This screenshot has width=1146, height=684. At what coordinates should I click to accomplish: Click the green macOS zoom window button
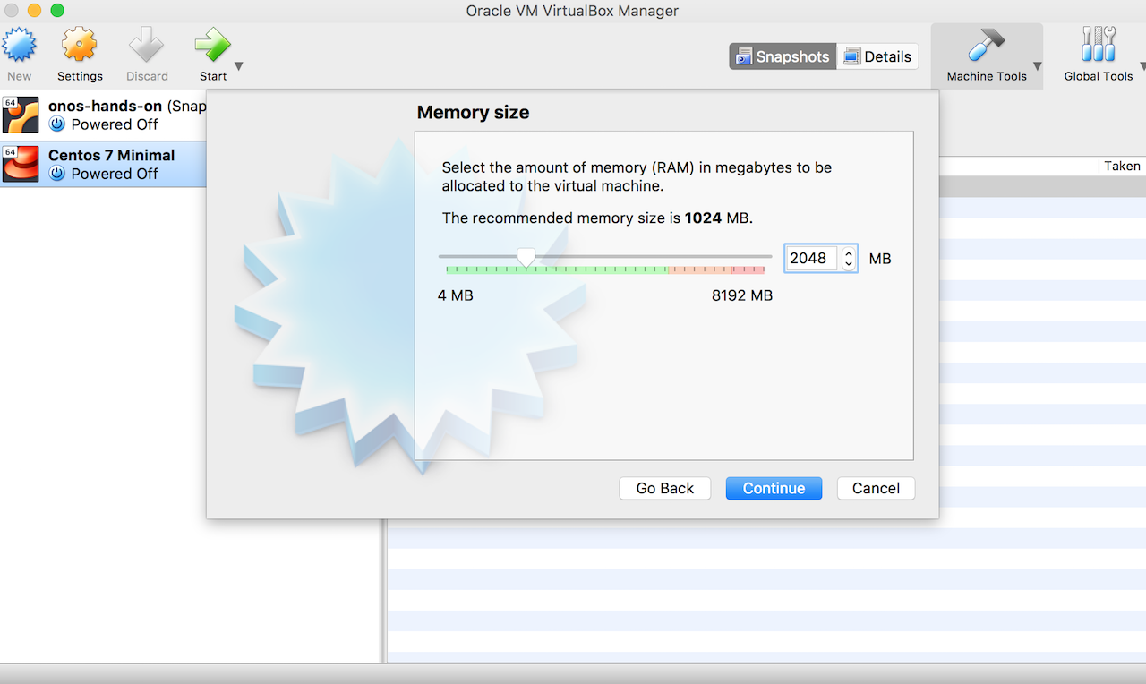pyautogui.click(x=57, y=11)
